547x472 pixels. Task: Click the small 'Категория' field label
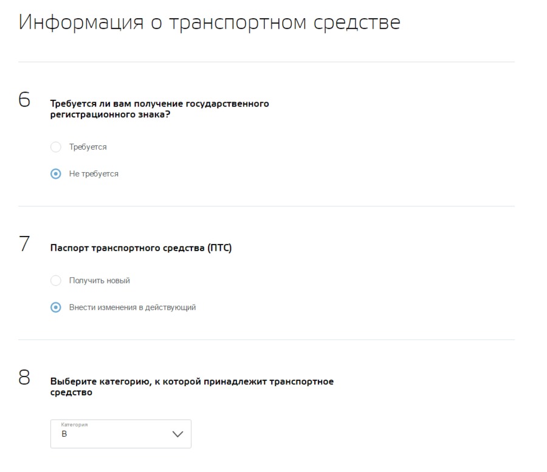point(74,425)
